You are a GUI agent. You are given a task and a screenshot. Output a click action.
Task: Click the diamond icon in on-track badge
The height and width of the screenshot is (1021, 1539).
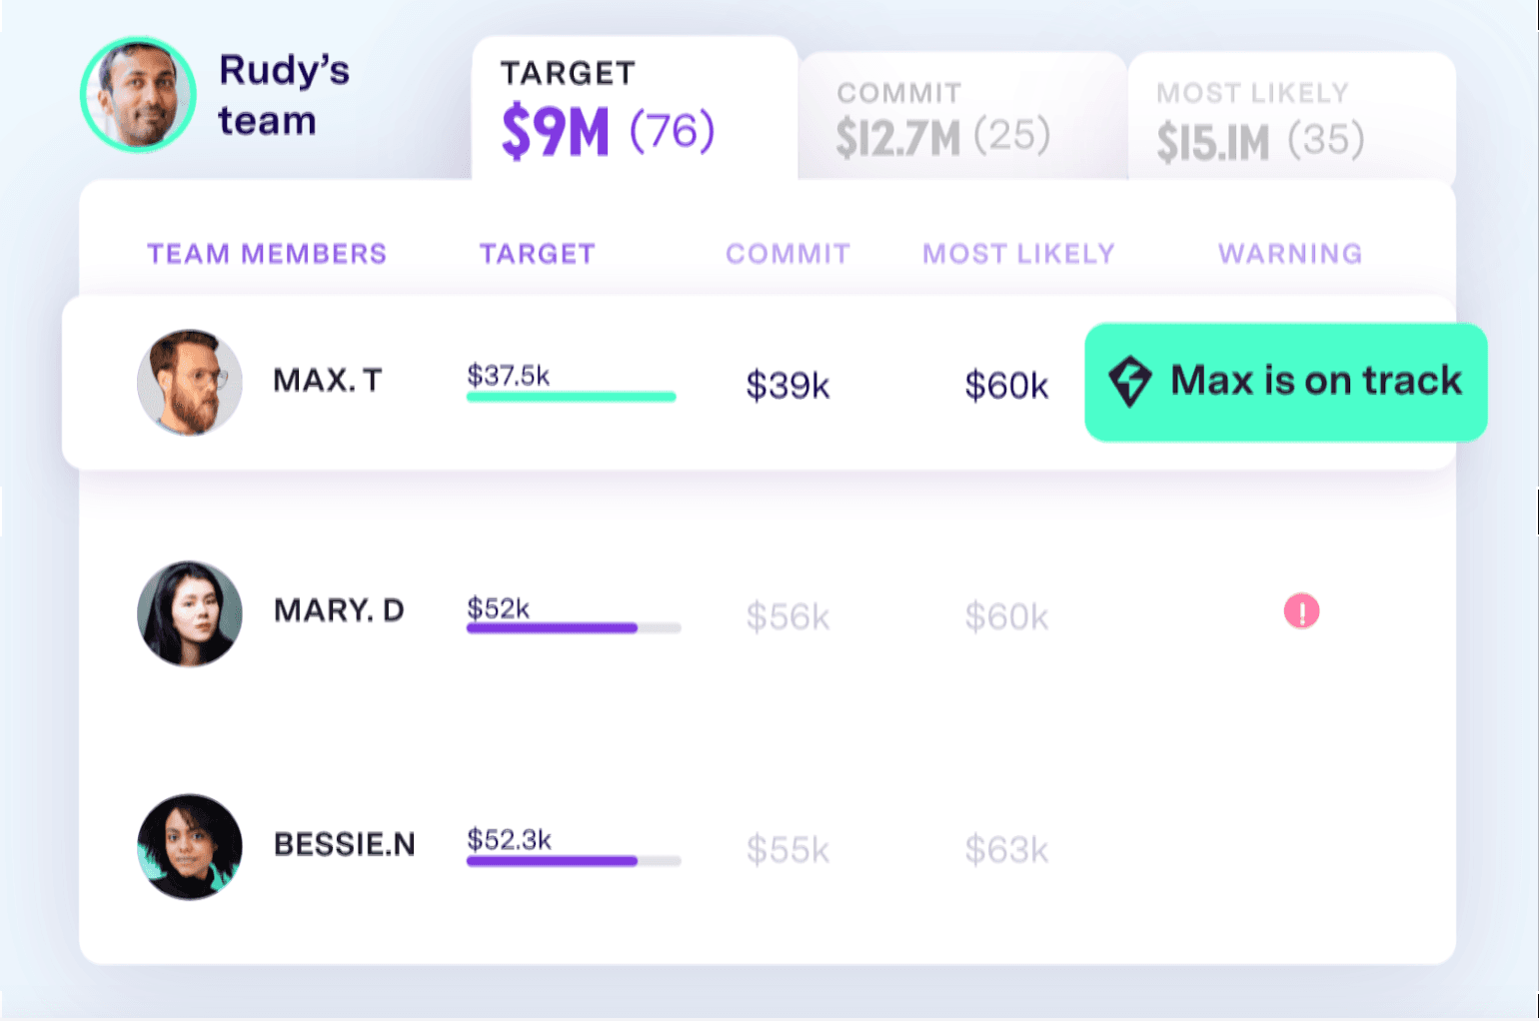pos(1130,381)
